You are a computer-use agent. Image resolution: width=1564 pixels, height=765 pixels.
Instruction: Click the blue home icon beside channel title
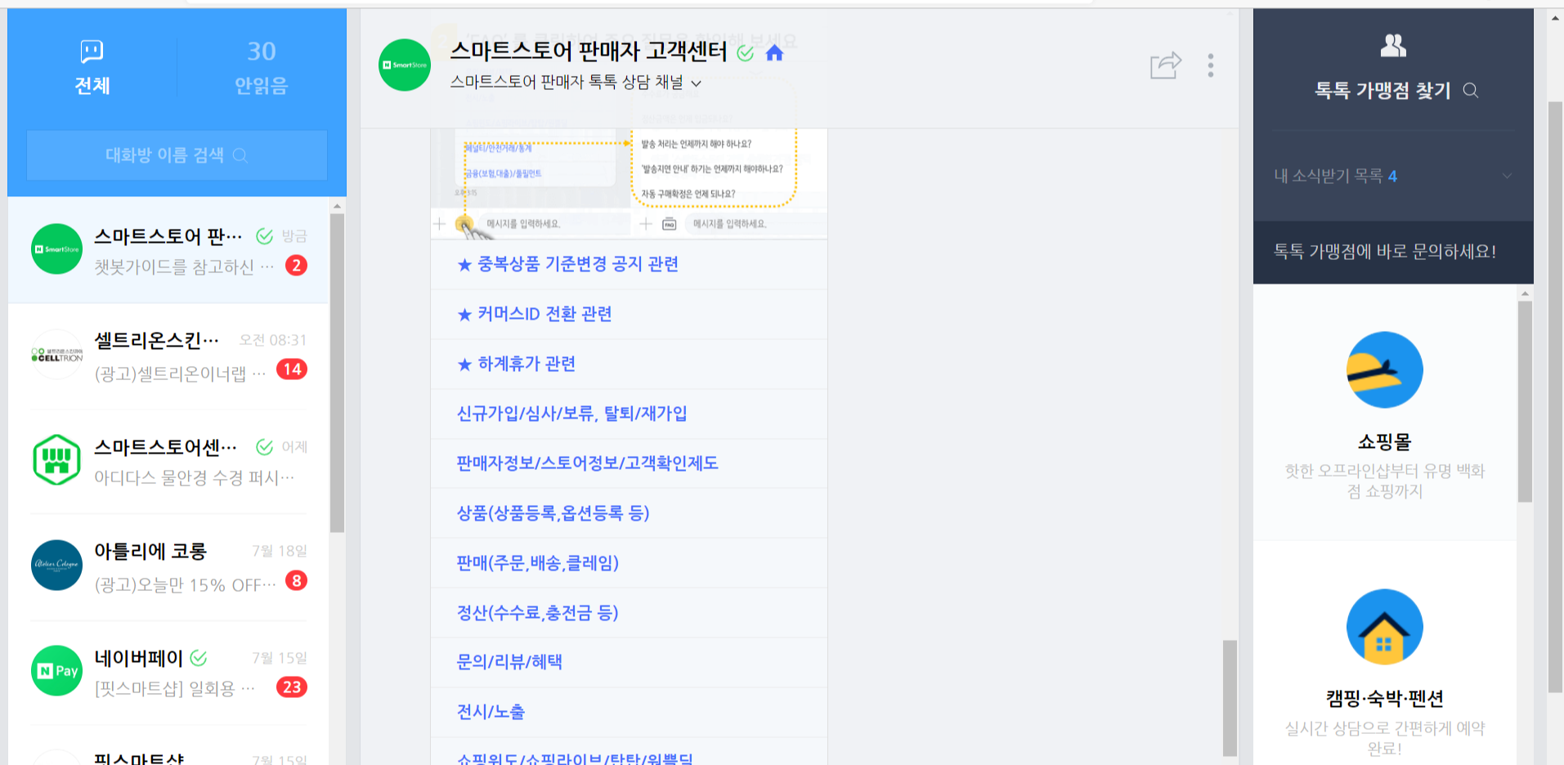(774, 53)
